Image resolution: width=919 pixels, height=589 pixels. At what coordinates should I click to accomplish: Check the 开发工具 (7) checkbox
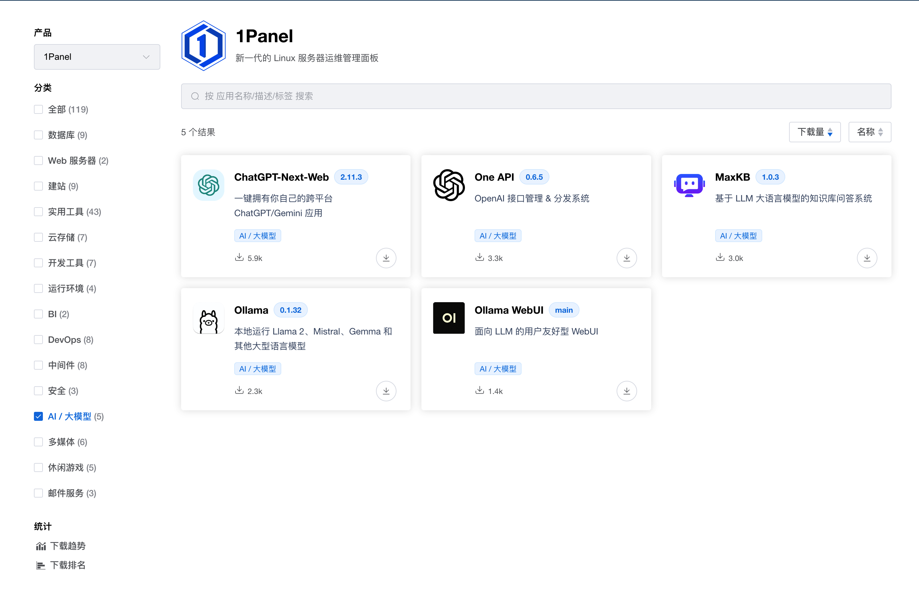coord(38,263)
